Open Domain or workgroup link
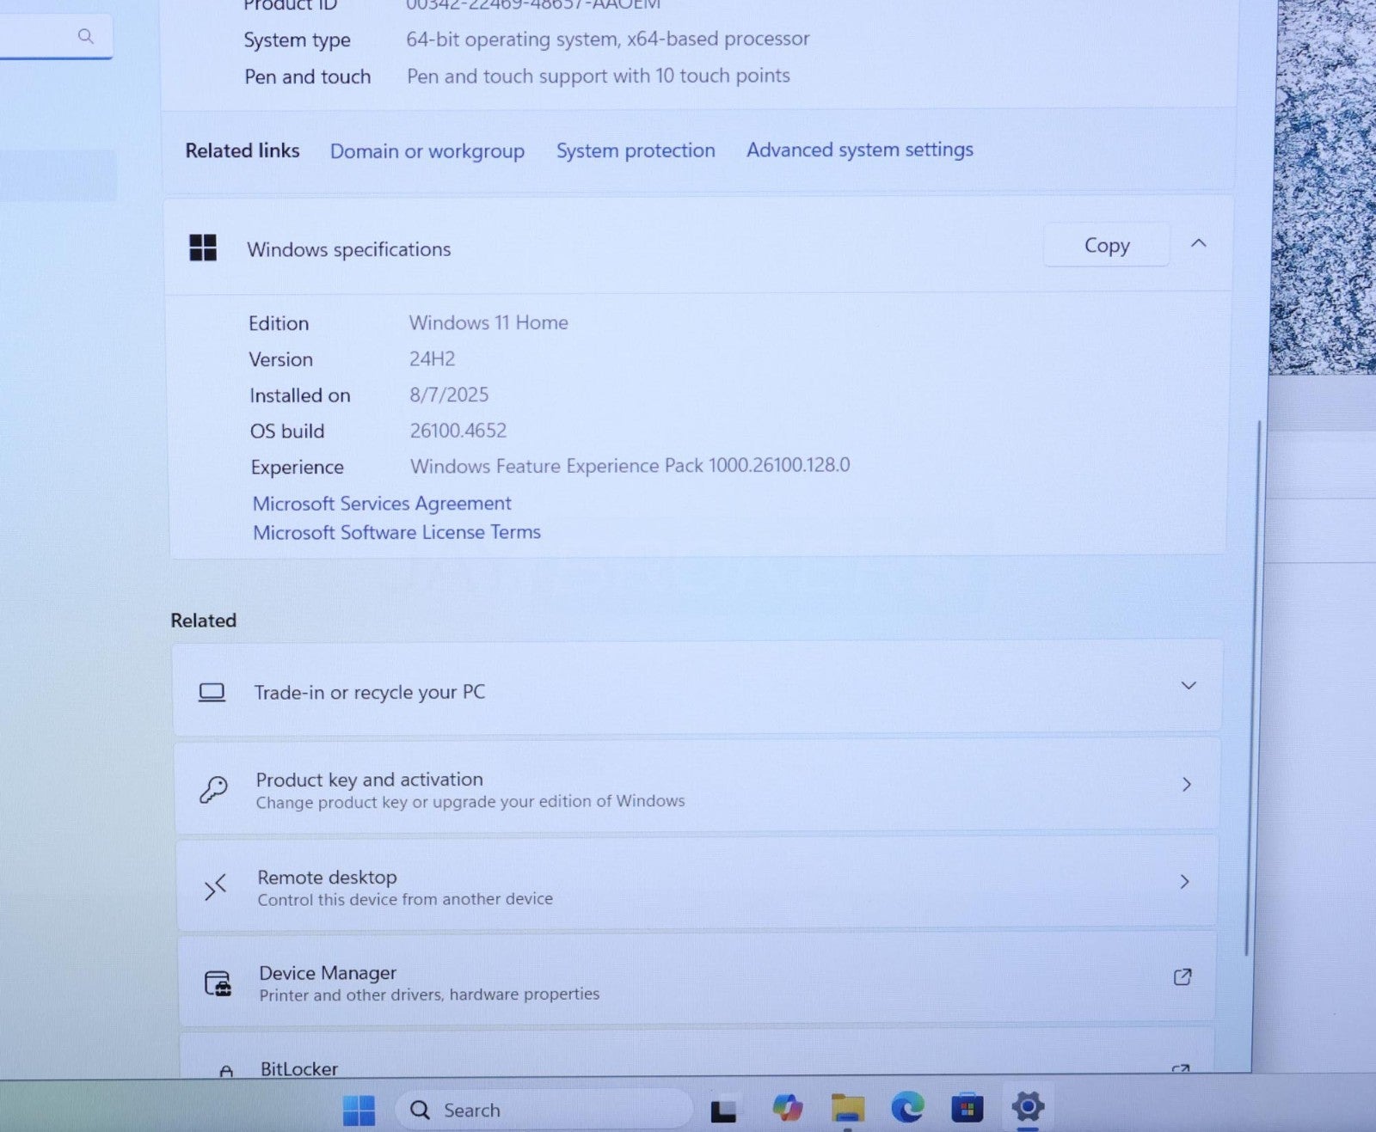The width and height of the screenshot is (1376, 1132). point(427,151)
